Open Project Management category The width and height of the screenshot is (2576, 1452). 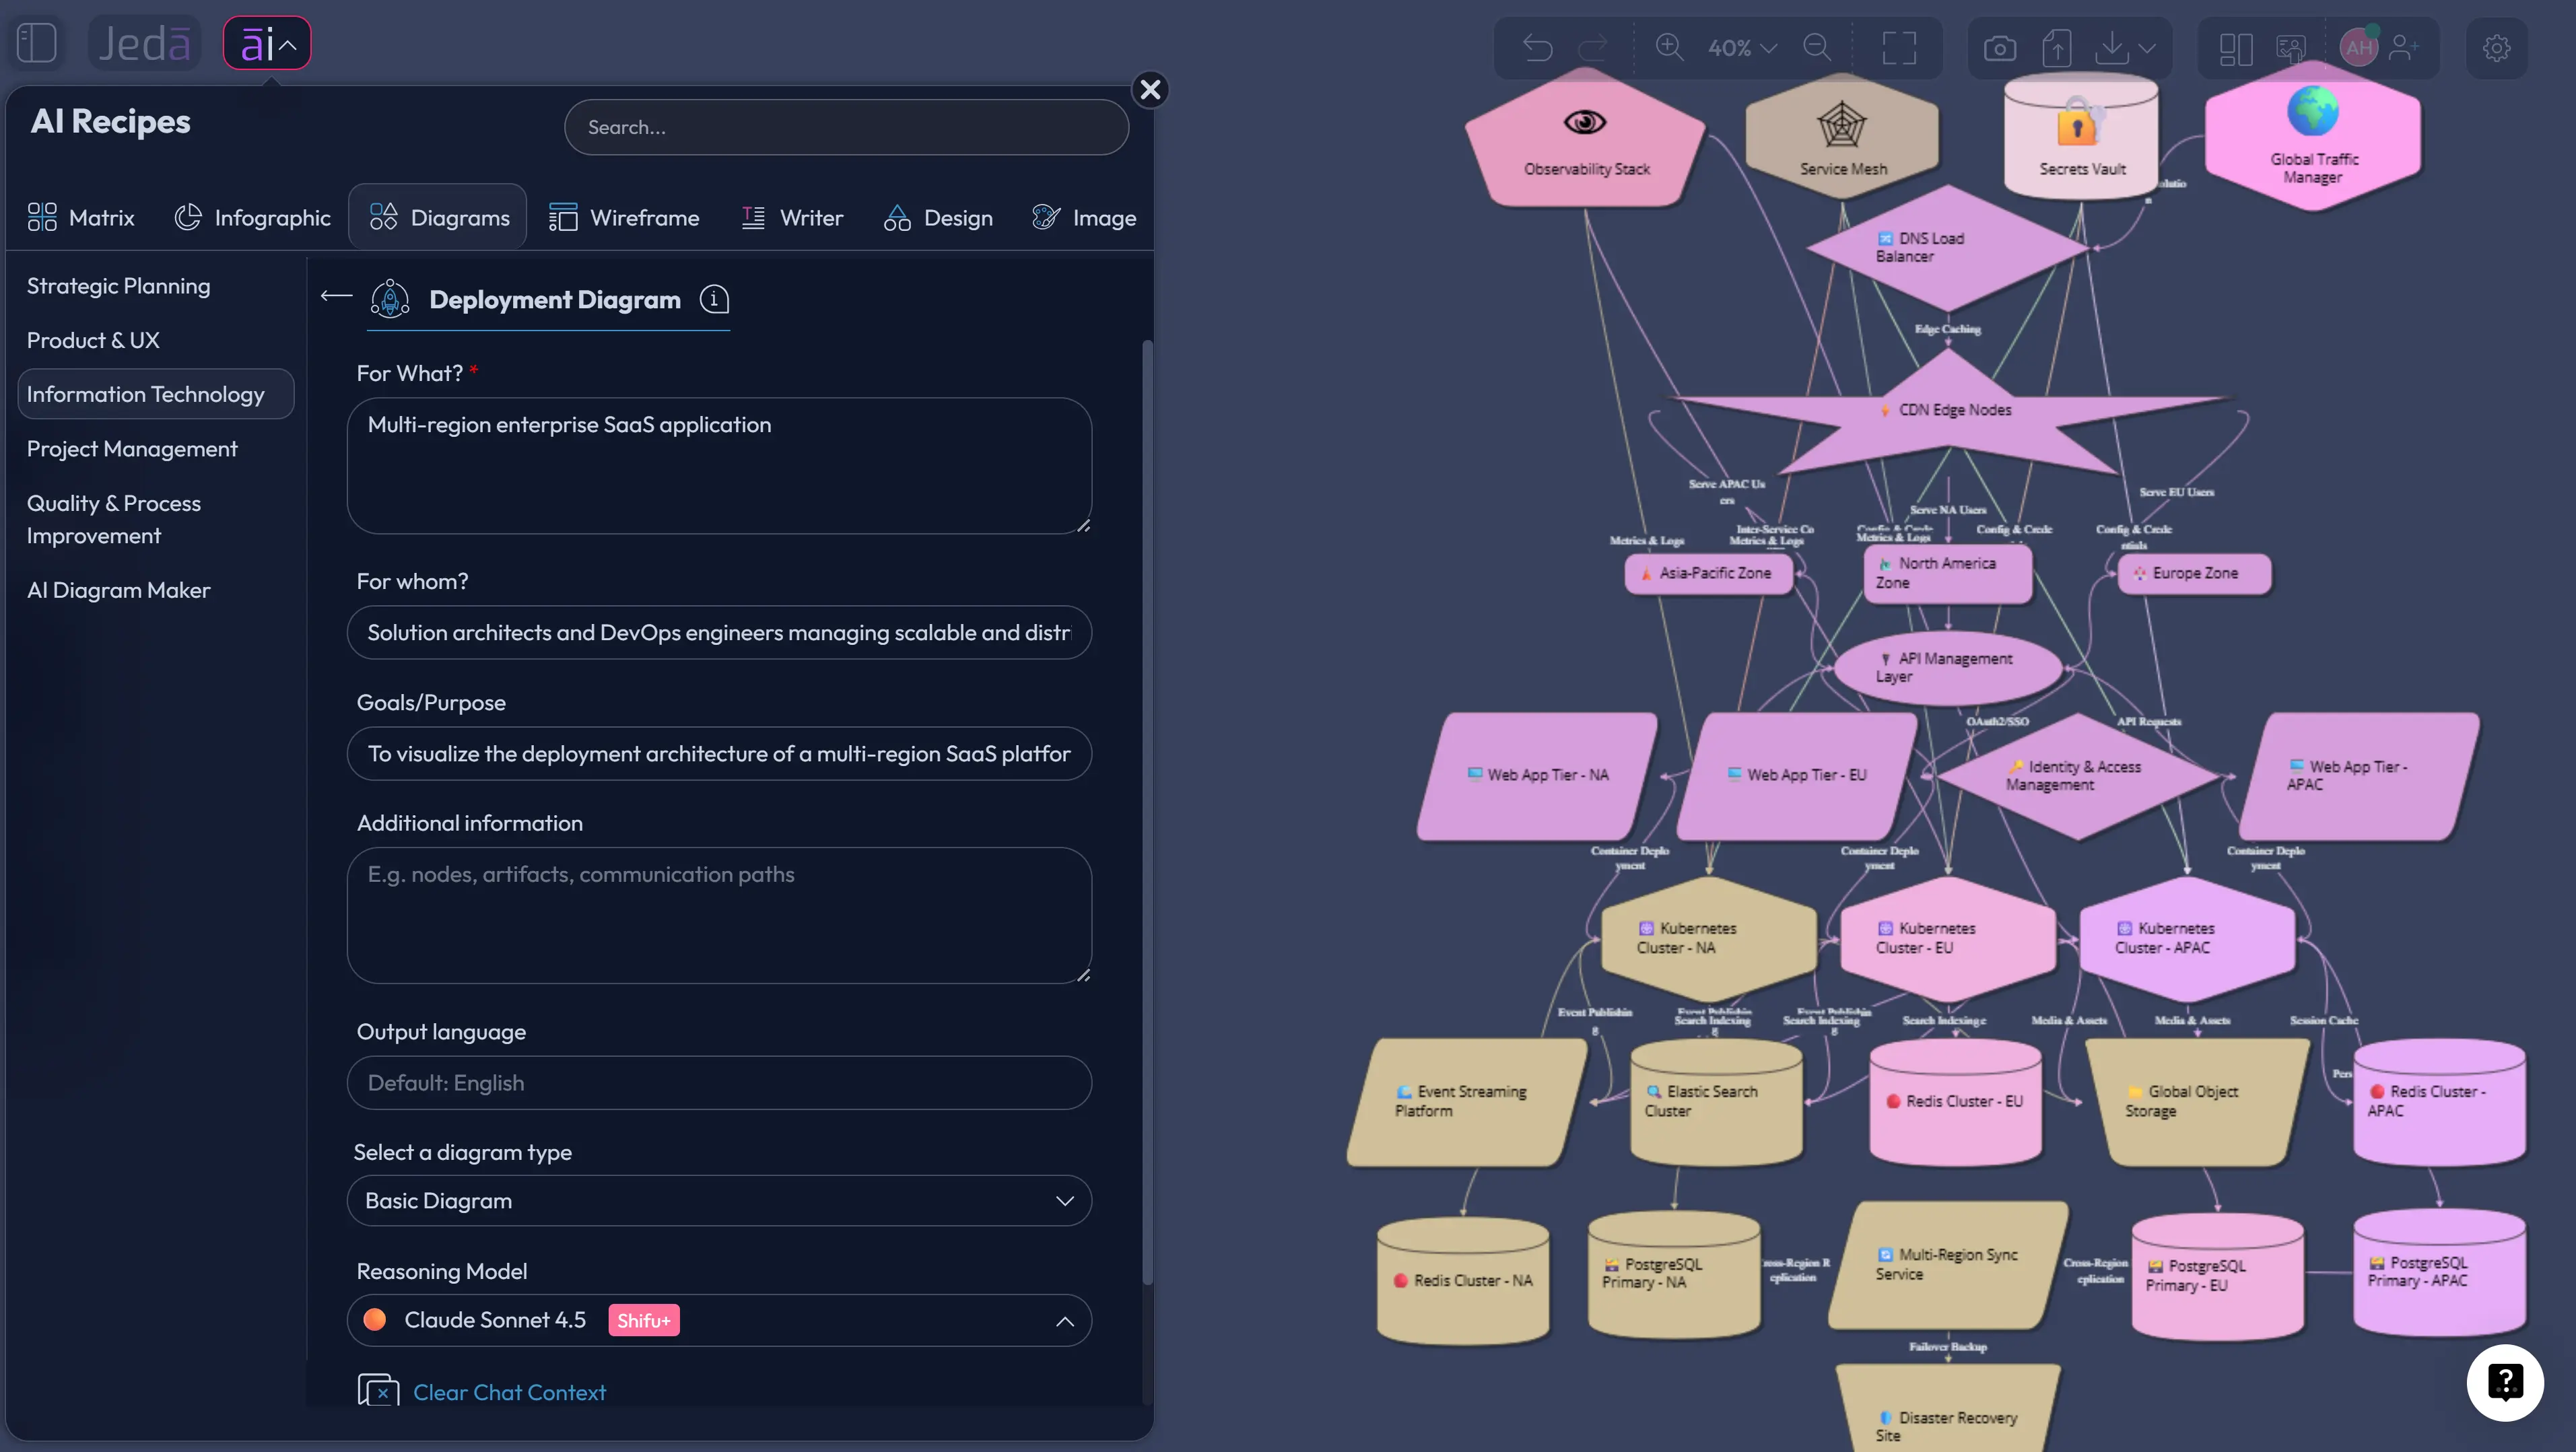[132, 449]
